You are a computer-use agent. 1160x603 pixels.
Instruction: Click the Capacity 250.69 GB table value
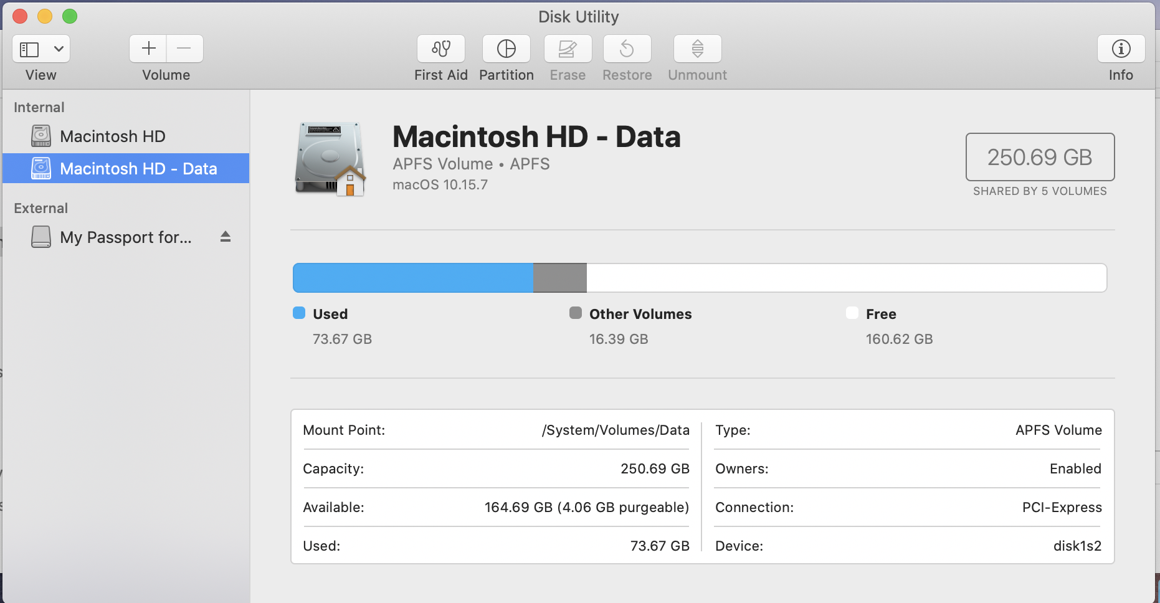(655, 468)
